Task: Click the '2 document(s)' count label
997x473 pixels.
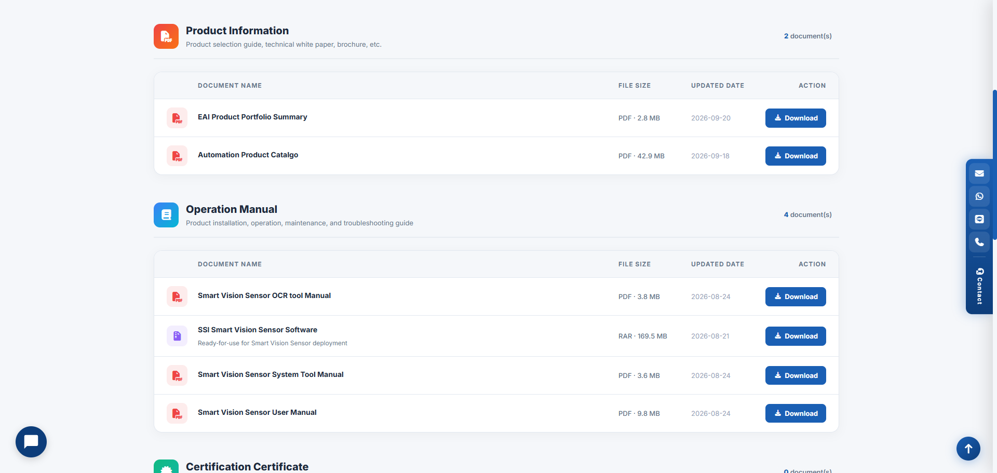Action: tap(808, 36)
